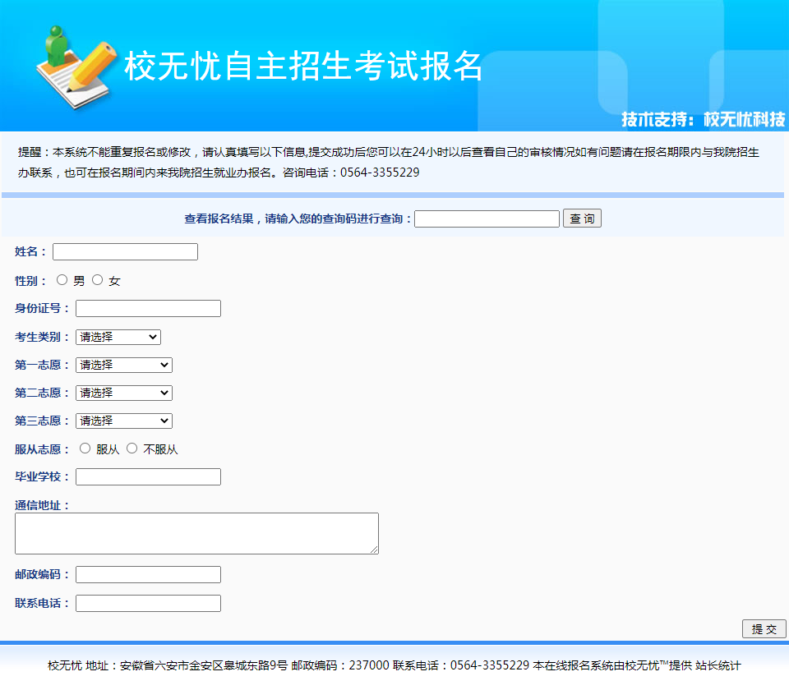The image size is (789, 690).
Task: Click the 咨询电话 0564-3355229 text
Action: 351,172
